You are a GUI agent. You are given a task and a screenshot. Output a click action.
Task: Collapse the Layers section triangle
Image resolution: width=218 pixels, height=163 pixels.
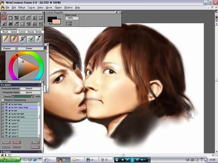pyautogui.click(x=2, y=85)
